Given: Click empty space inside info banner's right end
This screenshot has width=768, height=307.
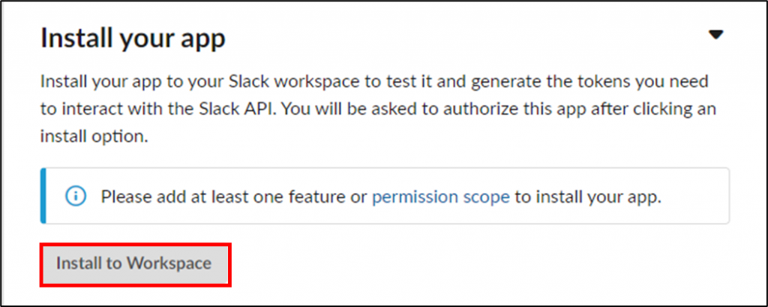Looking at the screenshot, I should tap(695, 197).
